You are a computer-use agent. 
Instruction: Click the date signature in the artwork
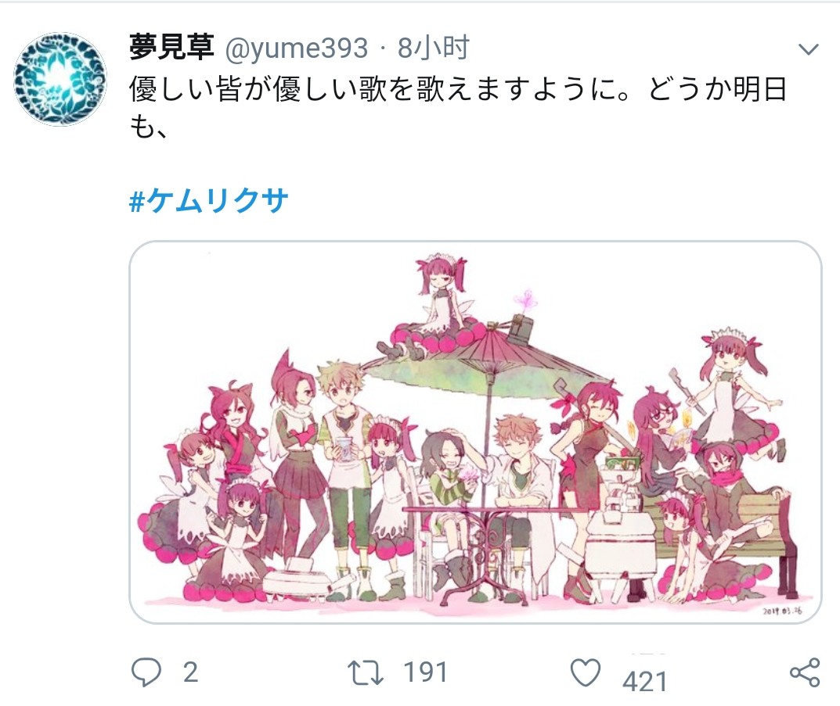click(783, 611)
